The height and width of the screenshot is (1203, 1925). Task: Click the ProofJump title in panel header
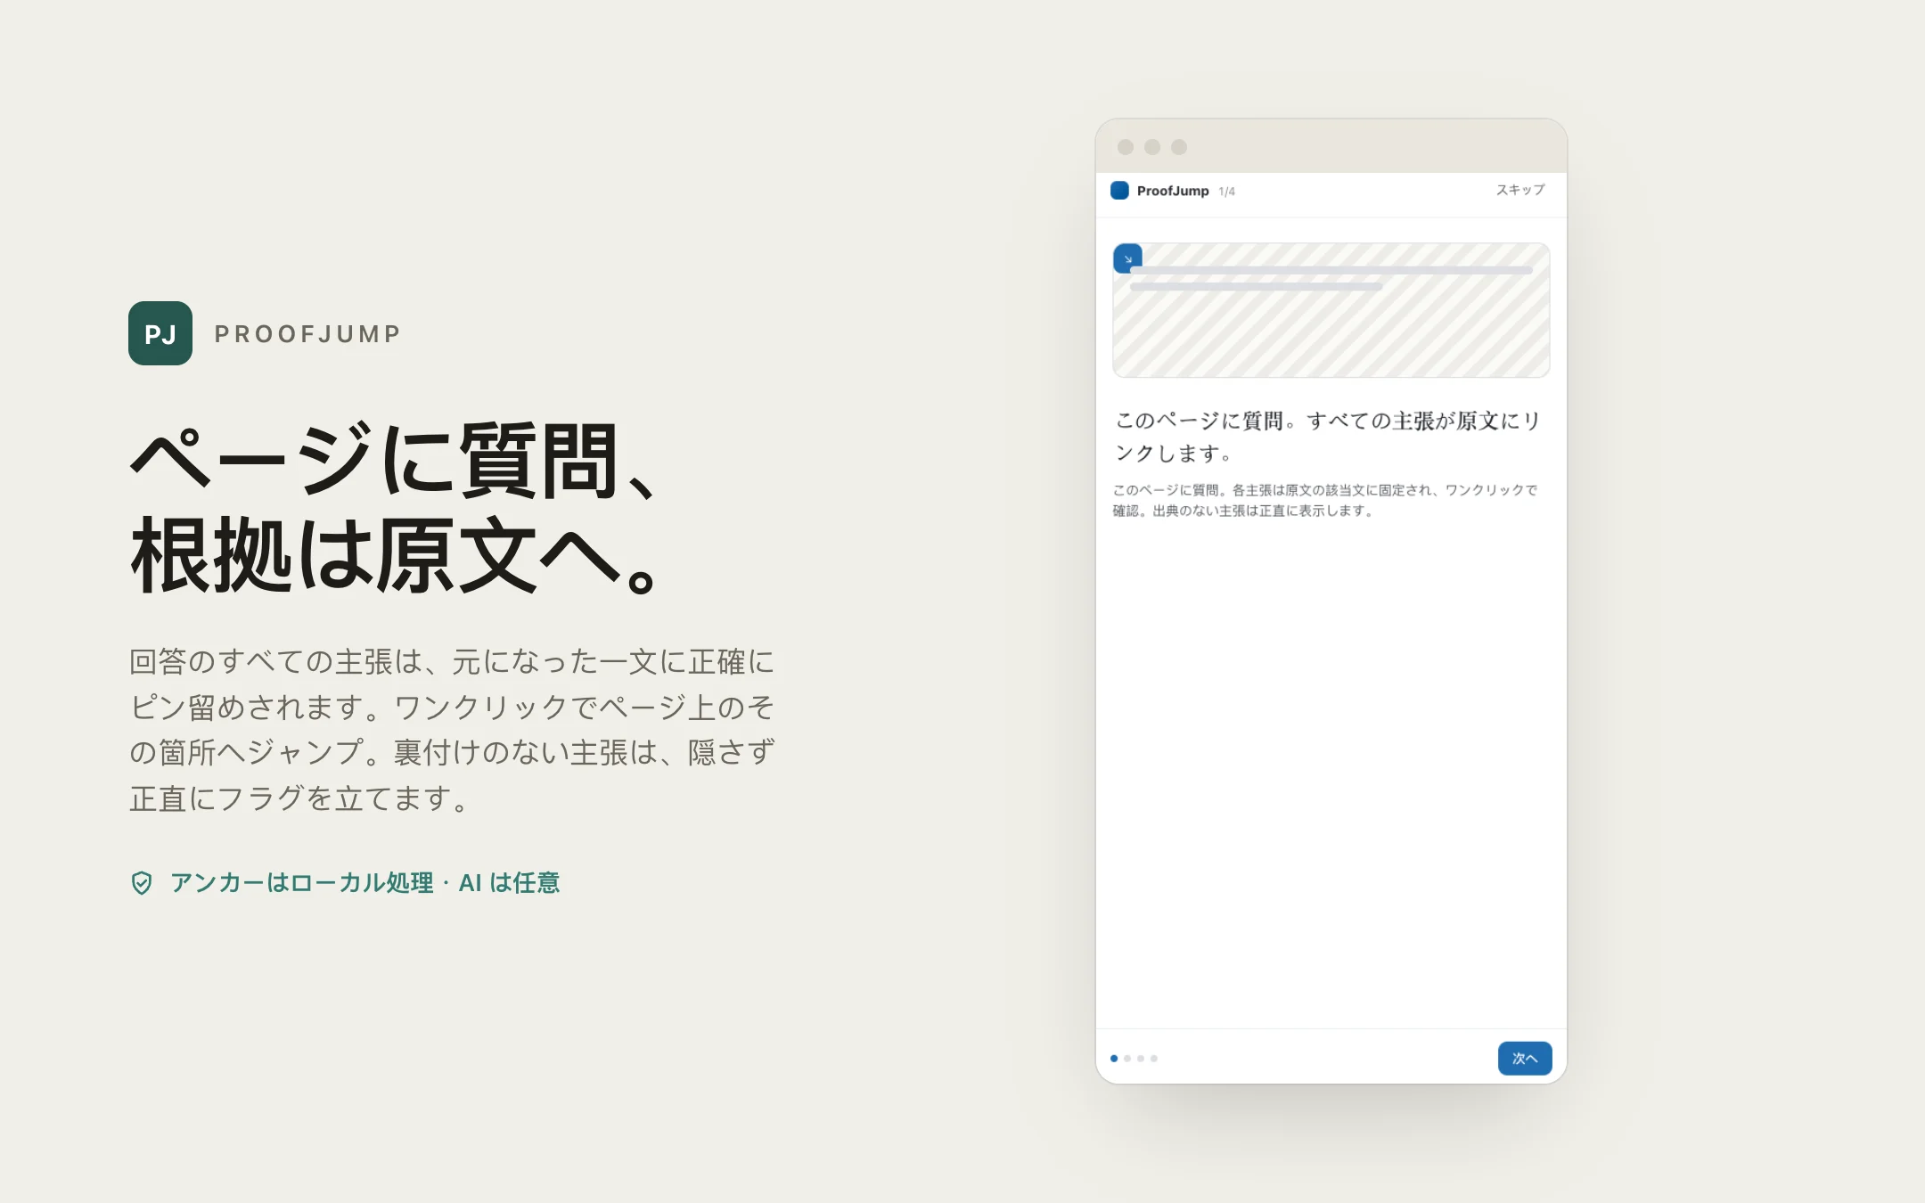point(1173,191)
